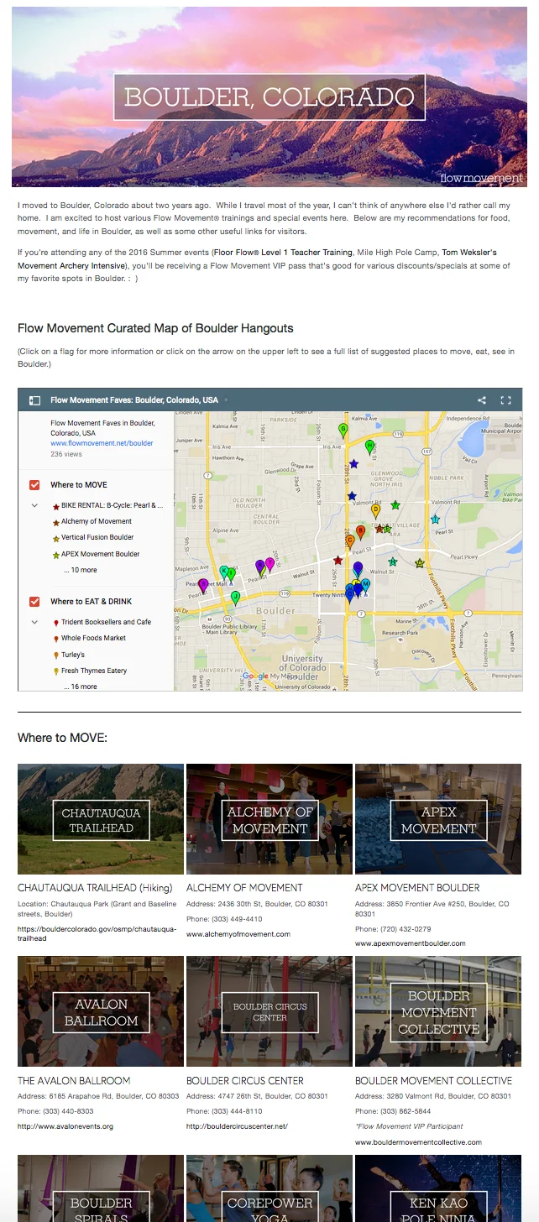Collapse the Where to EAT & DRINK chevron
Image resolution: width=539 pixels, height=1222 pixels.
[34, 622]
